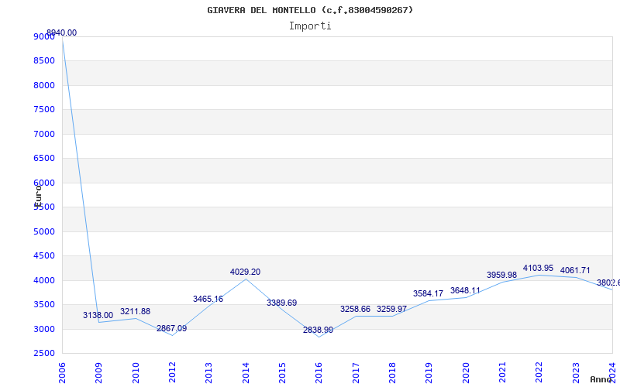Click the 5000 y-axis tick label
This screenshot has width=620, height=387.
(44, 231)
